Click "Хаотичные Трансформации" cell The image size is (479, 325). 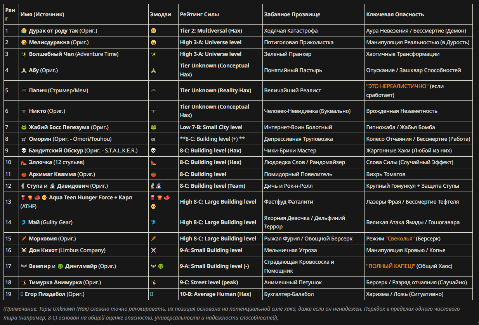(x=418, y=54)
